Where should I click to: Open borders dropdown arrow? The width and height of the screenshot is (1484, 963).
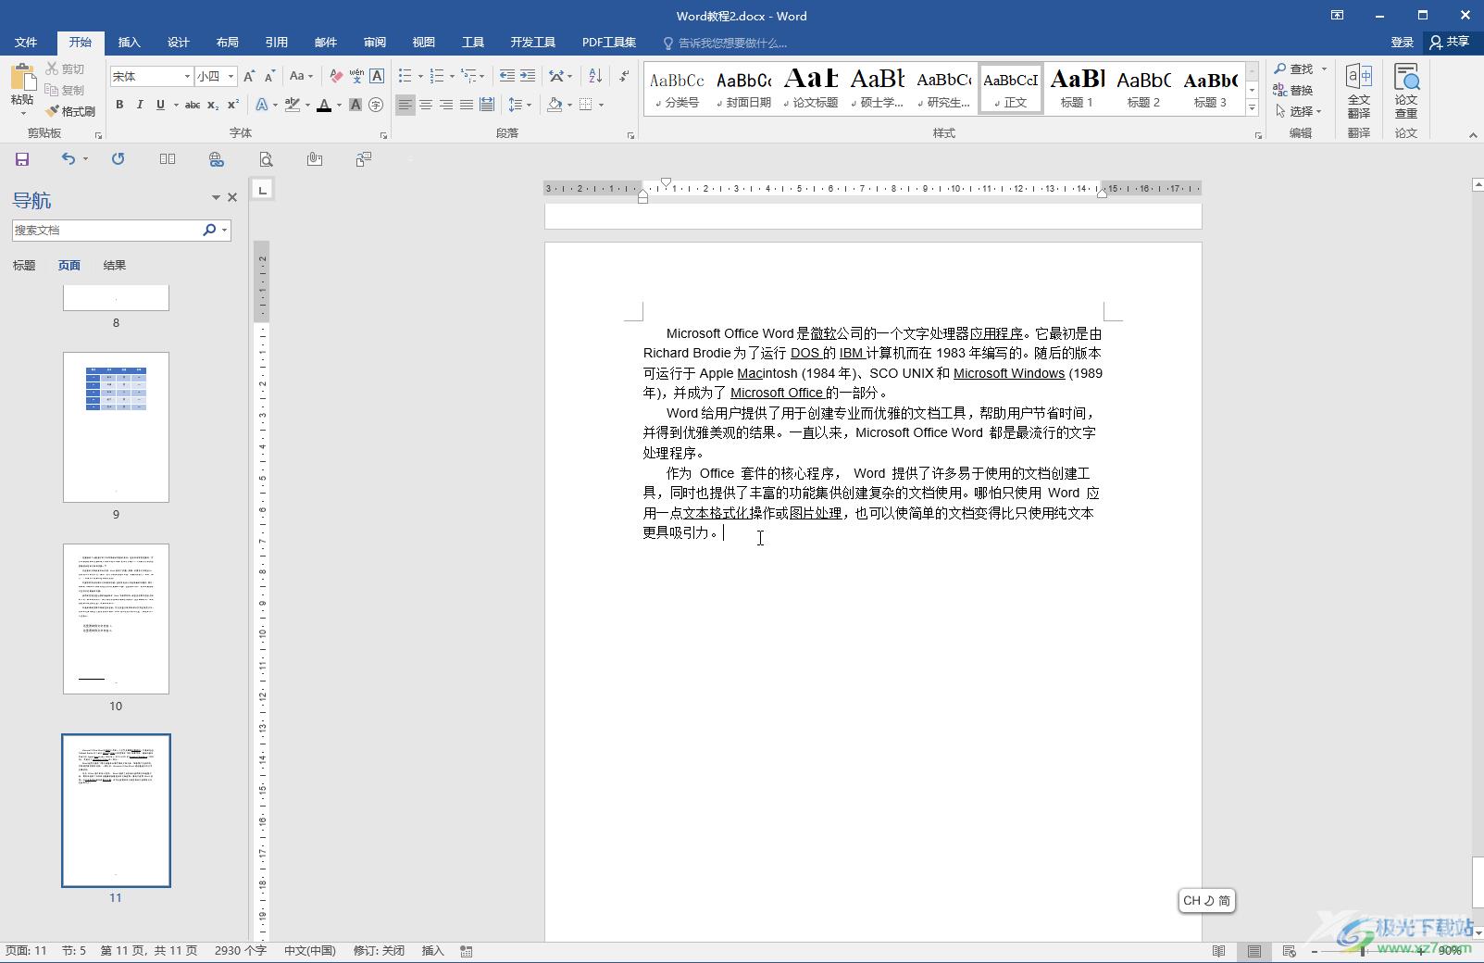click(602, 105)
